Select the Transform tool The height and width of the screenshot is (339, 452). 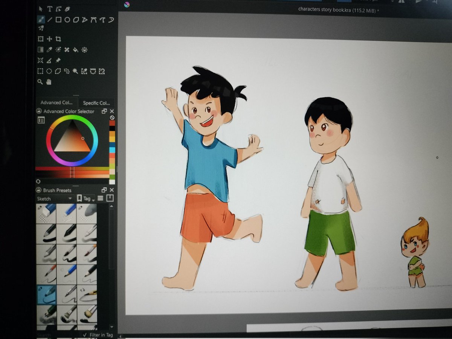pos(41,39)
